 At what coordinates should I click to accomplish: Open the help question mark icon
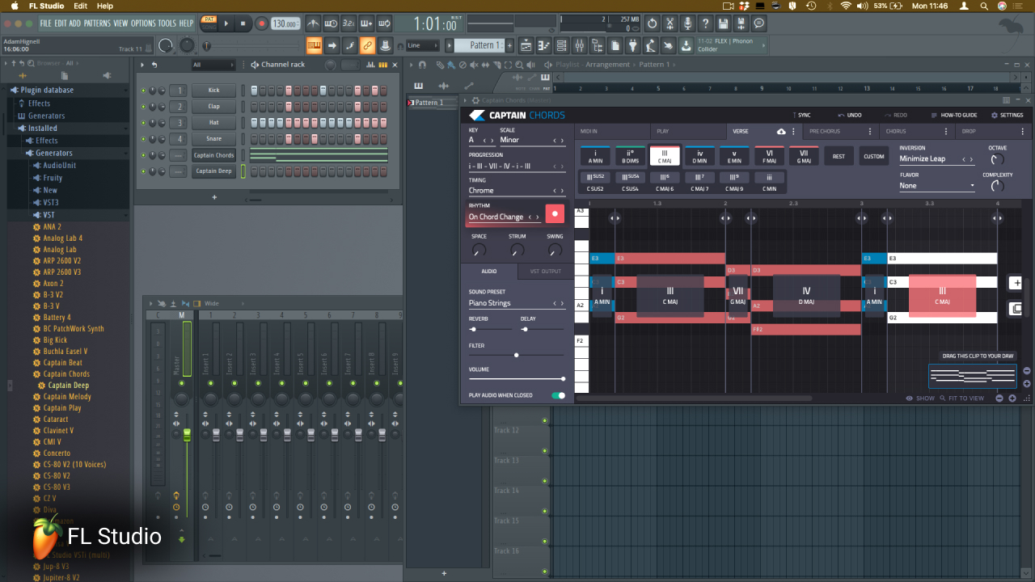[705, 23]
